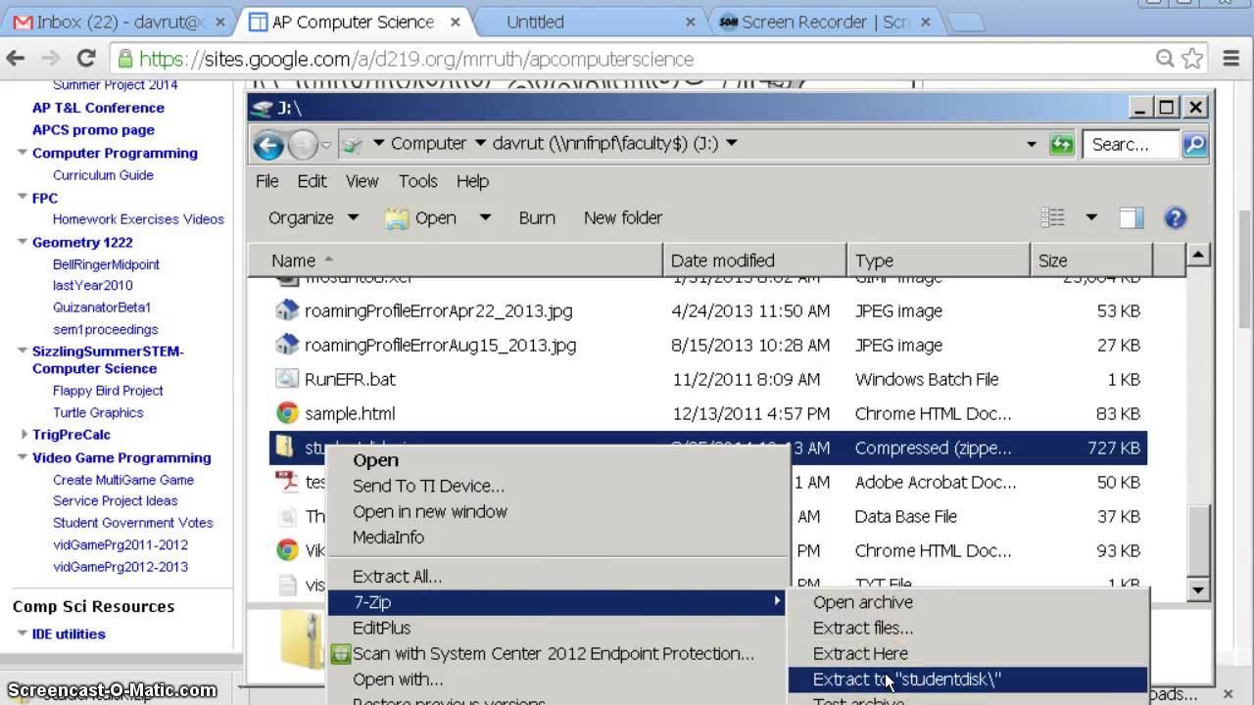Click the change view icon in Explorer
The image size is (1254, 705).
click(x=1053, y=217)
